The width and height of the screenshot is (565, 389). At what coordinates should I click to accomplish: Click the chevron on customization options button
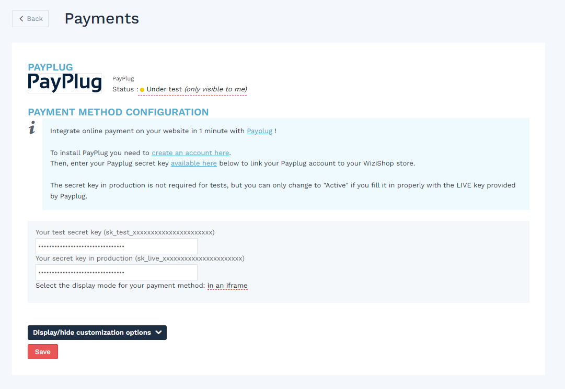(x=158, y=333)
